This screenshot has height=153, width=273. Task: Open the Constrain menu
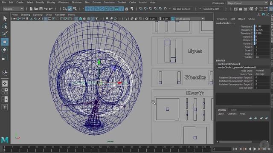point(109,3)
